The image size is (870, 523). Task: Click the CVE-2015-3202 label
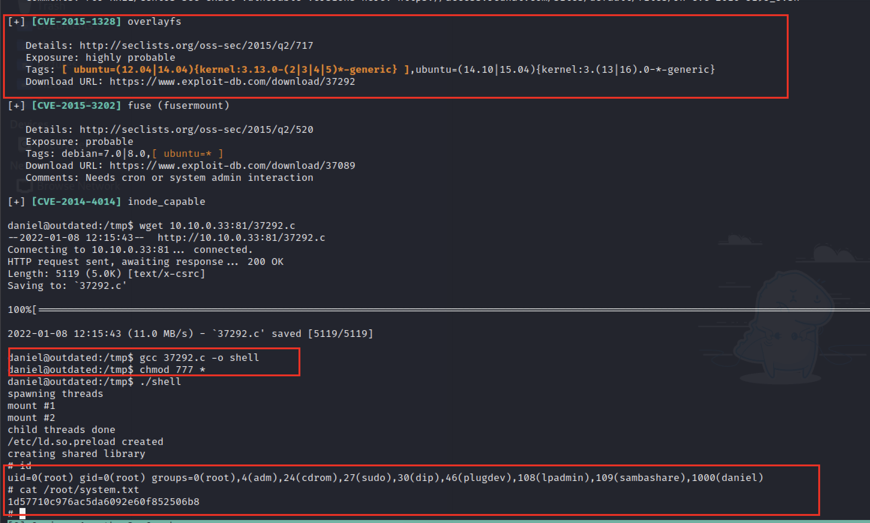[76, 106]
